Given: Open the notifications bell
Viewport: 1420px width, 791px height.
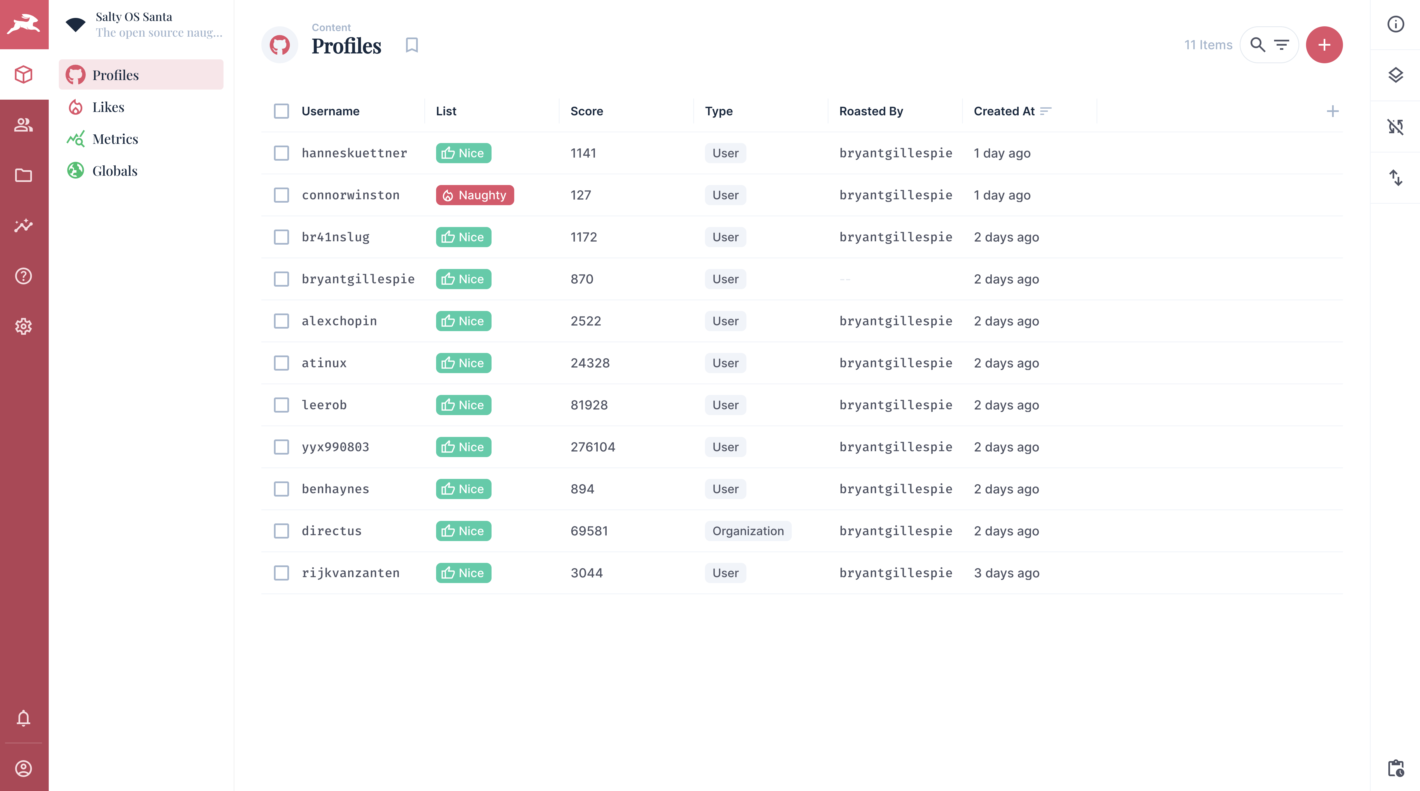Looking at the screenshot, I should point(24,718).
